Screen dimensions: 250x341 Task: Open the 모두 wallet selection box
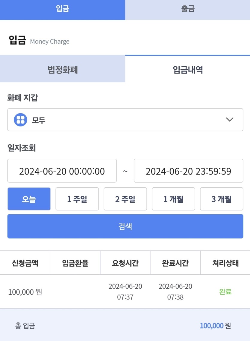[x=125, y=120]
